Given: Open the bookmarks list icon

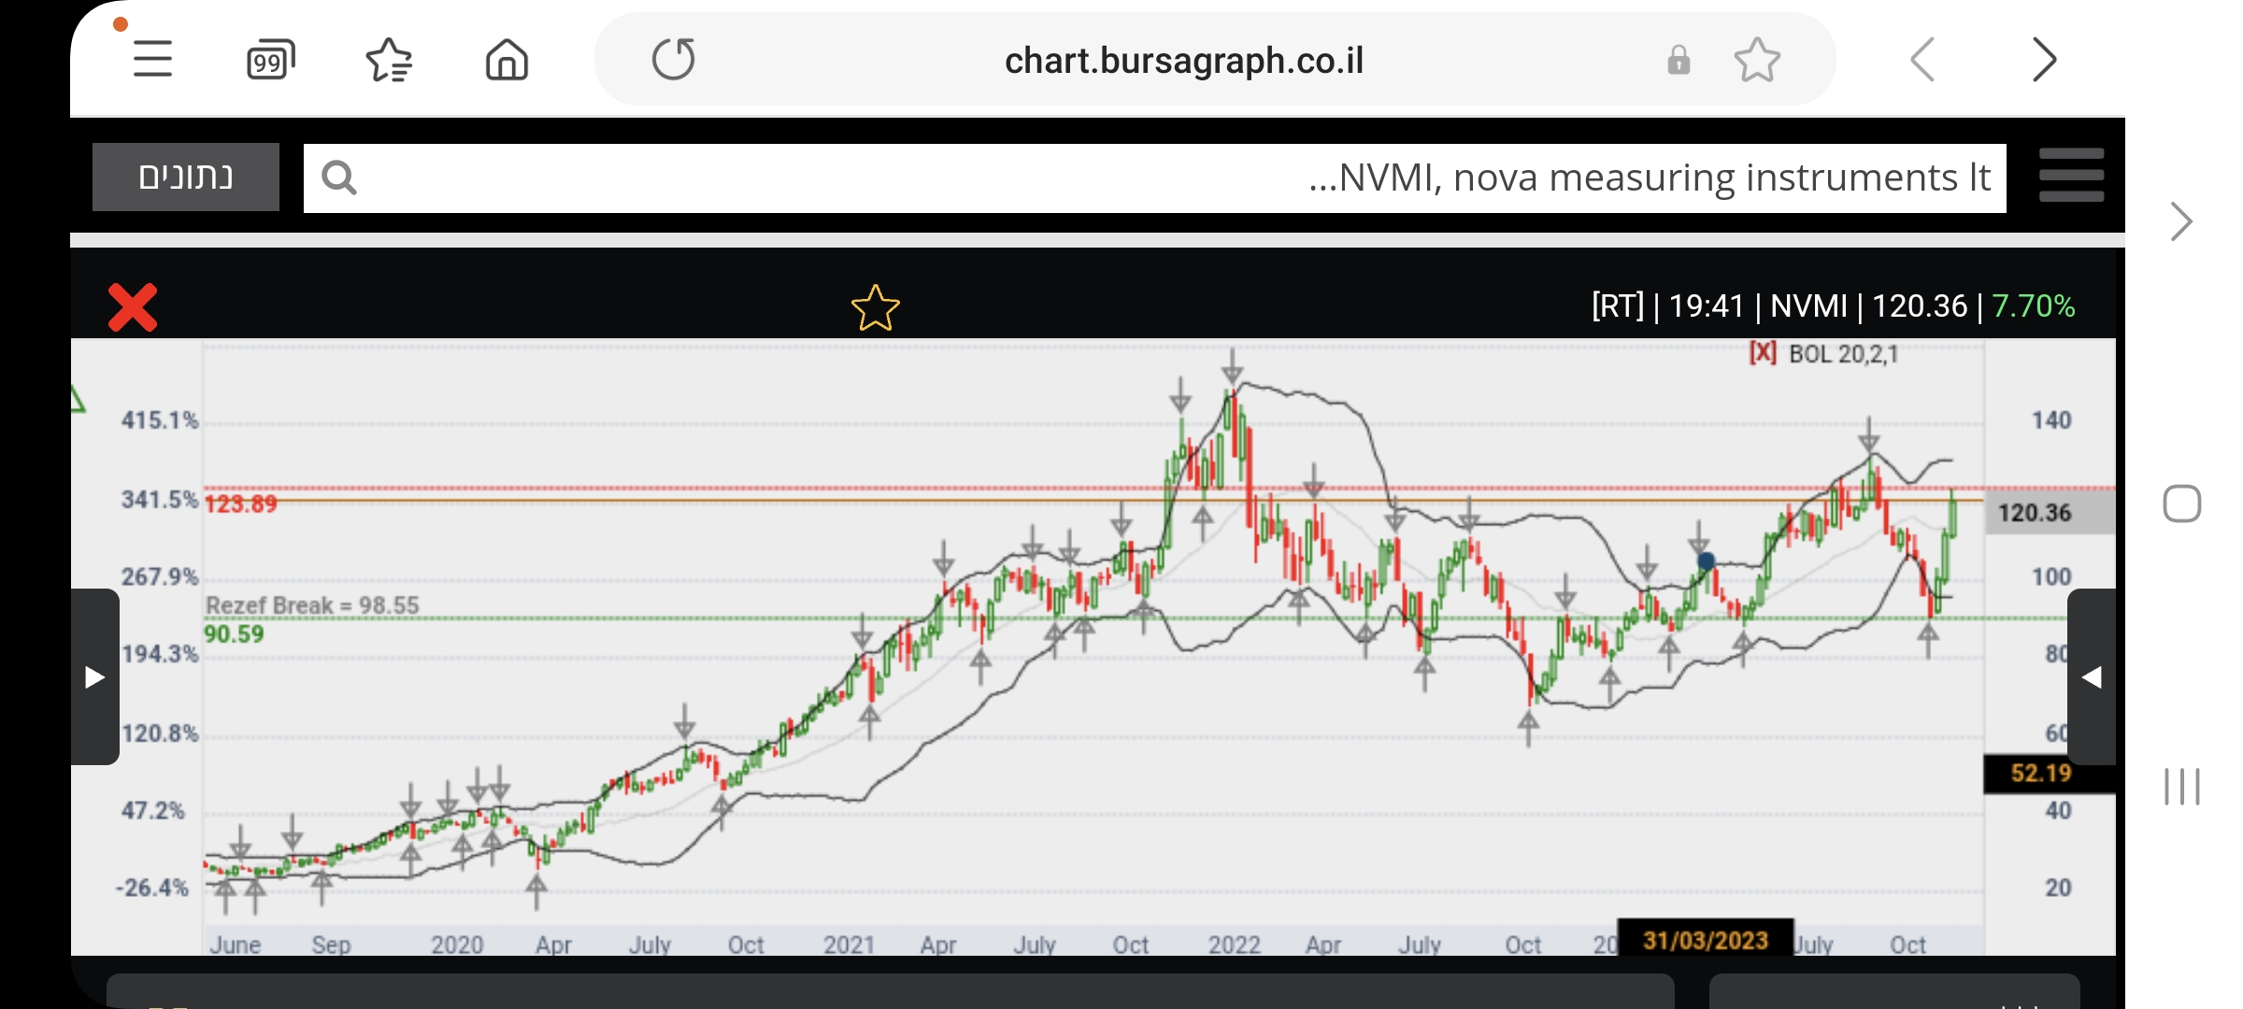Looking at the screenshot, I should [389, 60].
